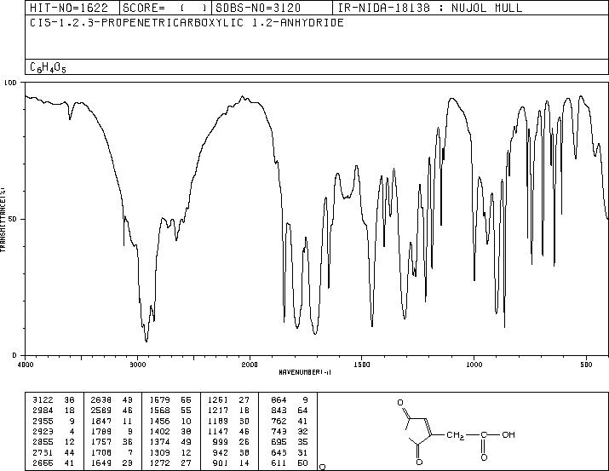Click the 3000 x-axis tick label
This screenshot has width=609, height=471.
[137, 365]
